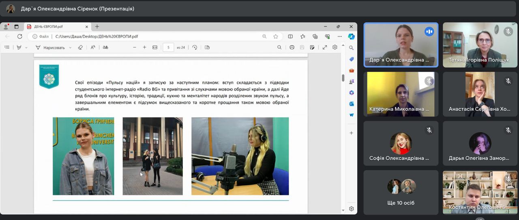Print the PDF using the printer icon
Viewport: 519px width, 220px height.
292,47
